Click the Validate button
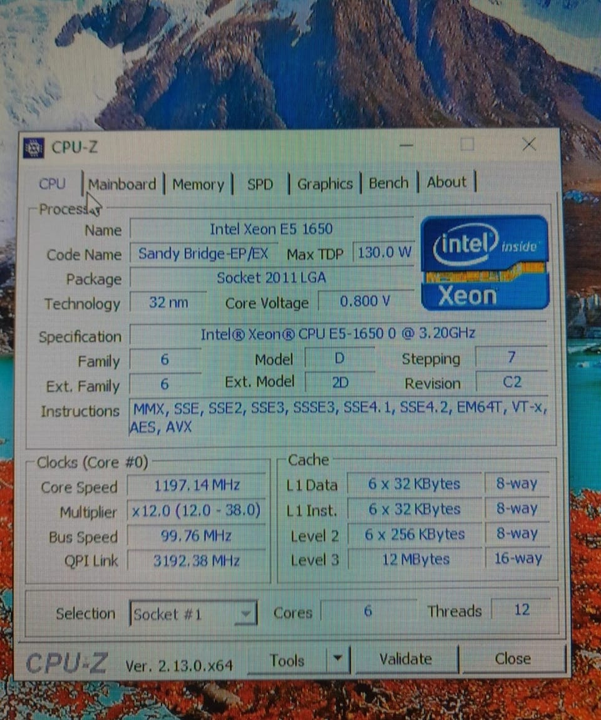Screen dimensions: 601x720 point(406,659)
